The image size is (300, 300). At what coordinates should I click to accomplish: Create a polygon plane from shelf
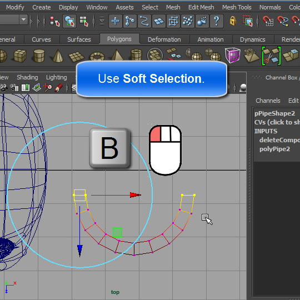pyautogui.click(x=77, y=57)
